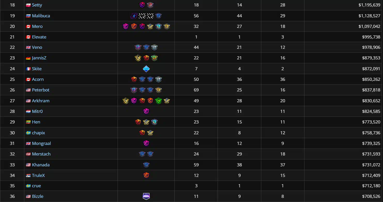
Task: Click the orange trophy icon in Acorn's row
Action: click(x=134, y=79)
